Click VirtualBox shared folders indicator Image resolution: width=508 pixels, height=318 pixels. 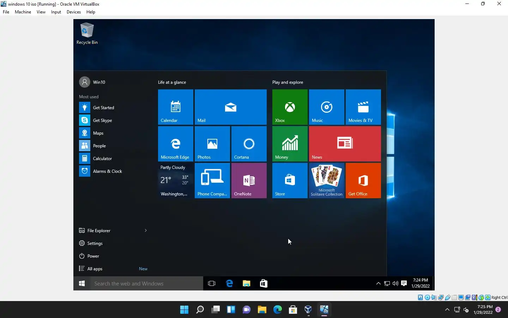pyautogui.click(x=454, y=297)
